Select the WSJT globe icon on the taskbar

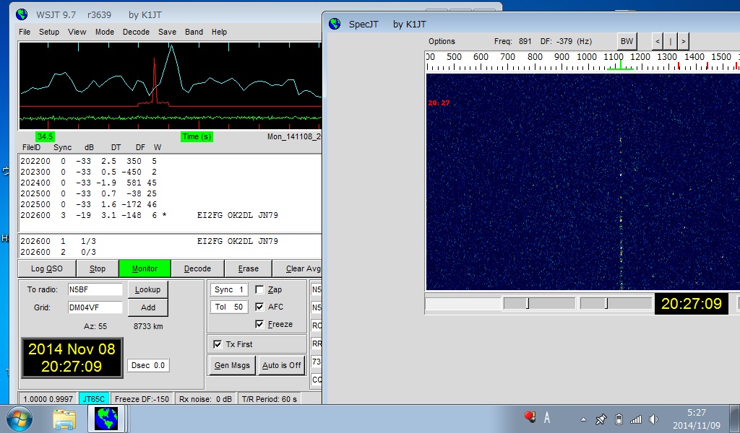[x=106, y=419]
